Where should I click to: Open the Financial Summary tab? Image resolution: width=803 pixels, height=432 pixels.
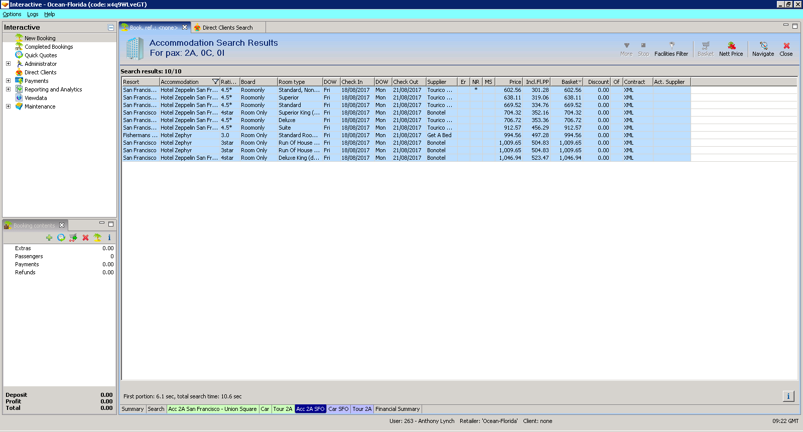pos(397,409)
